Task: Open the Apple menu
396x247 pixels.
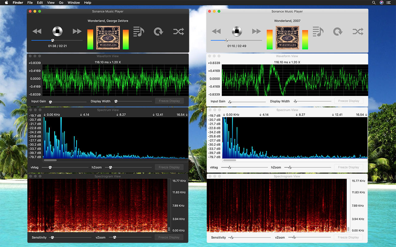Action: 6,2
